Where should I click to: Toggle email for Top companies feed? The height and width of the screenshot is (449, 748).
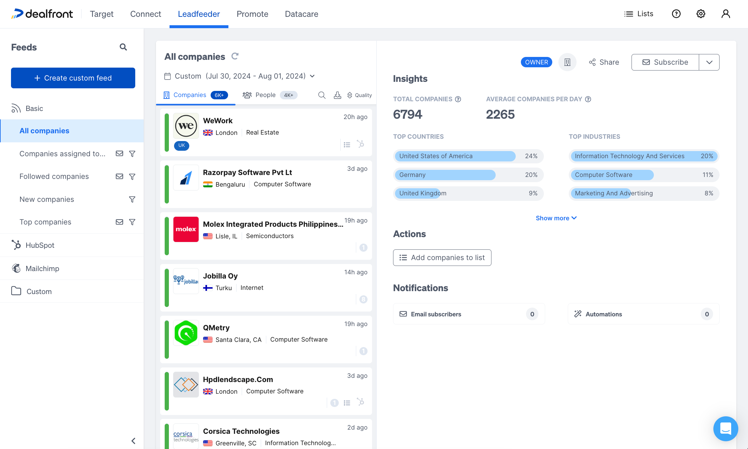(x=119, y=222)
